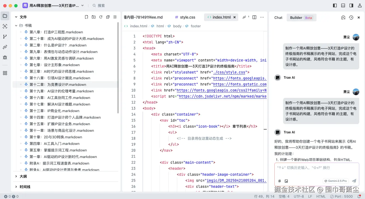Open the live preview (eye) sidebar icon

click(x=5, y=47)
